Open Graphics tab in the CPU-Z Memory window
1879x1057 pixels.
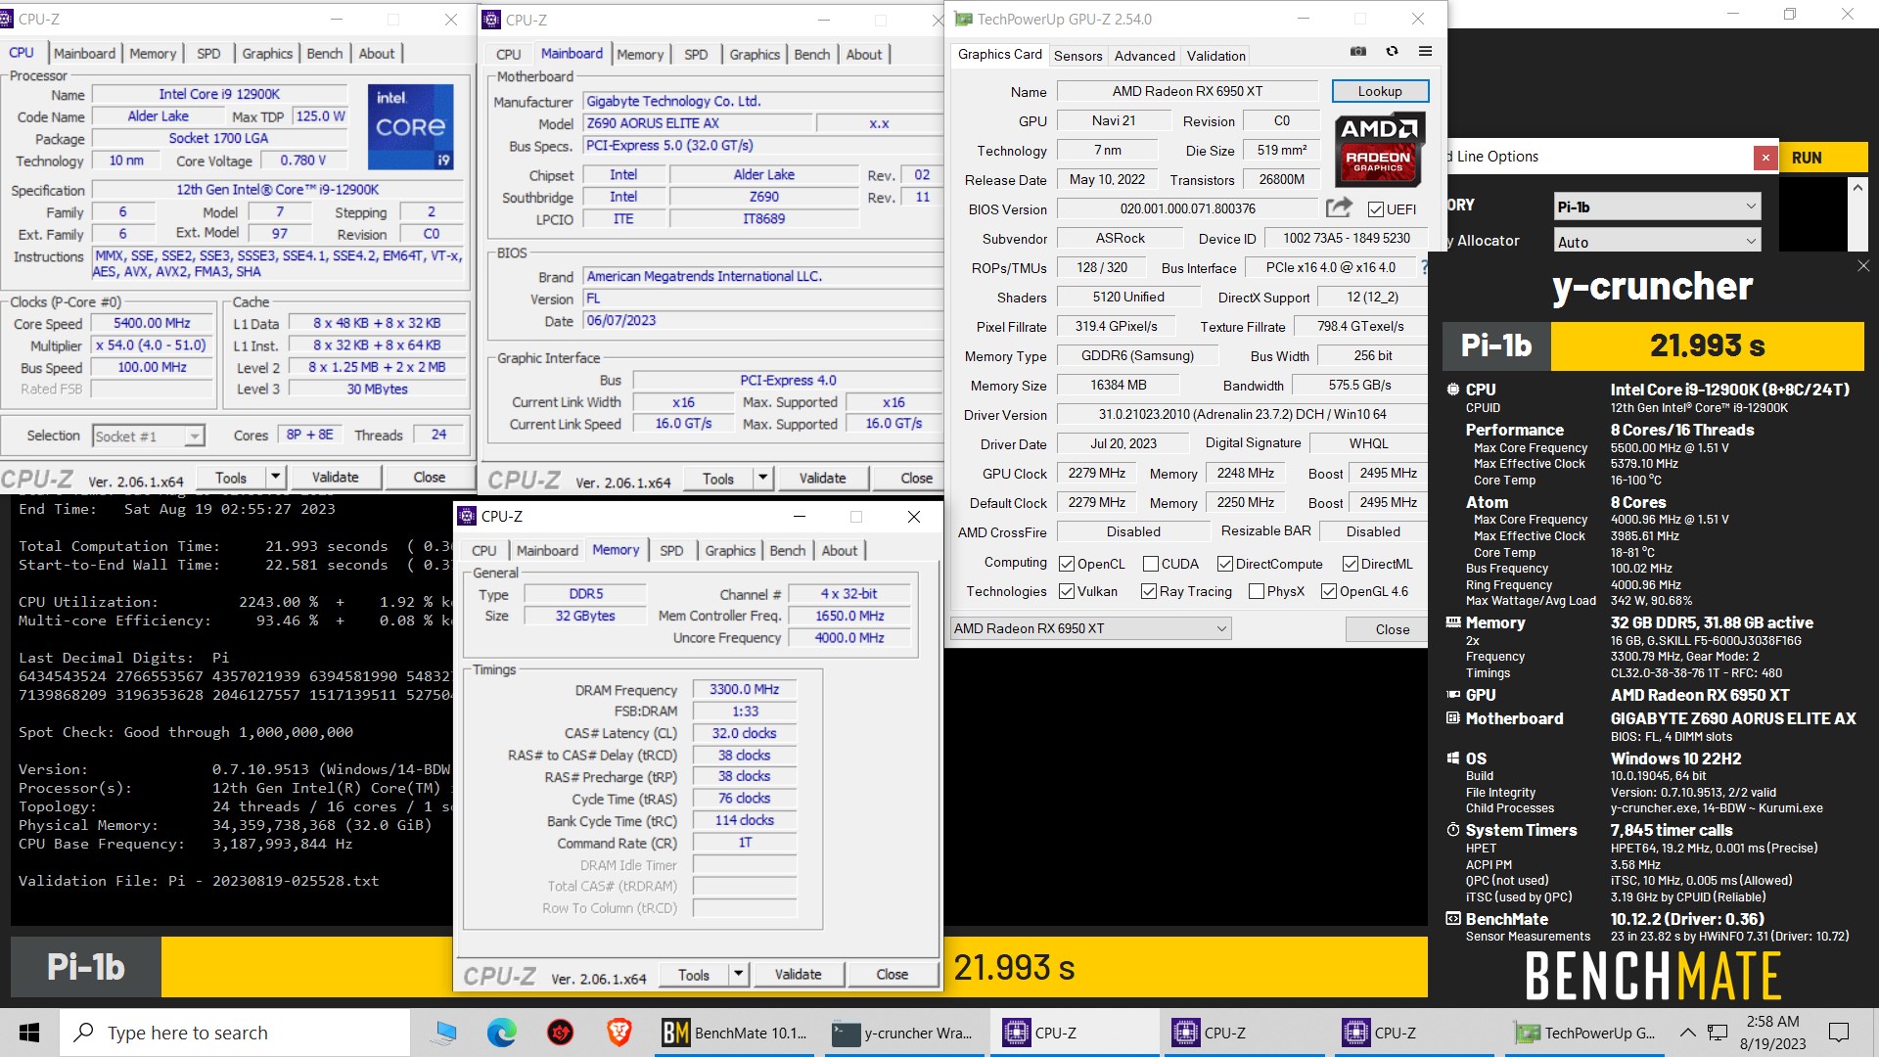coord(730,551)
